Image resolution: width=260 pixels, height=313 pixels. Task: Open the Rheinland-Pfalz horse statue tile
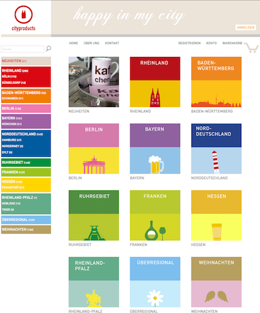pyautogui.click(x=94, y=282)
